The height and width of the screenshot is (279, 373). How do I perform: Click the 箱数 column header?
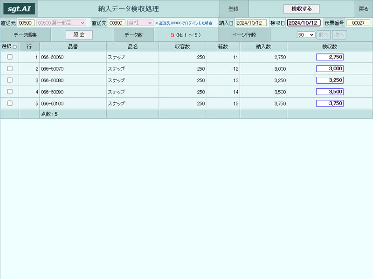point(223,47)
